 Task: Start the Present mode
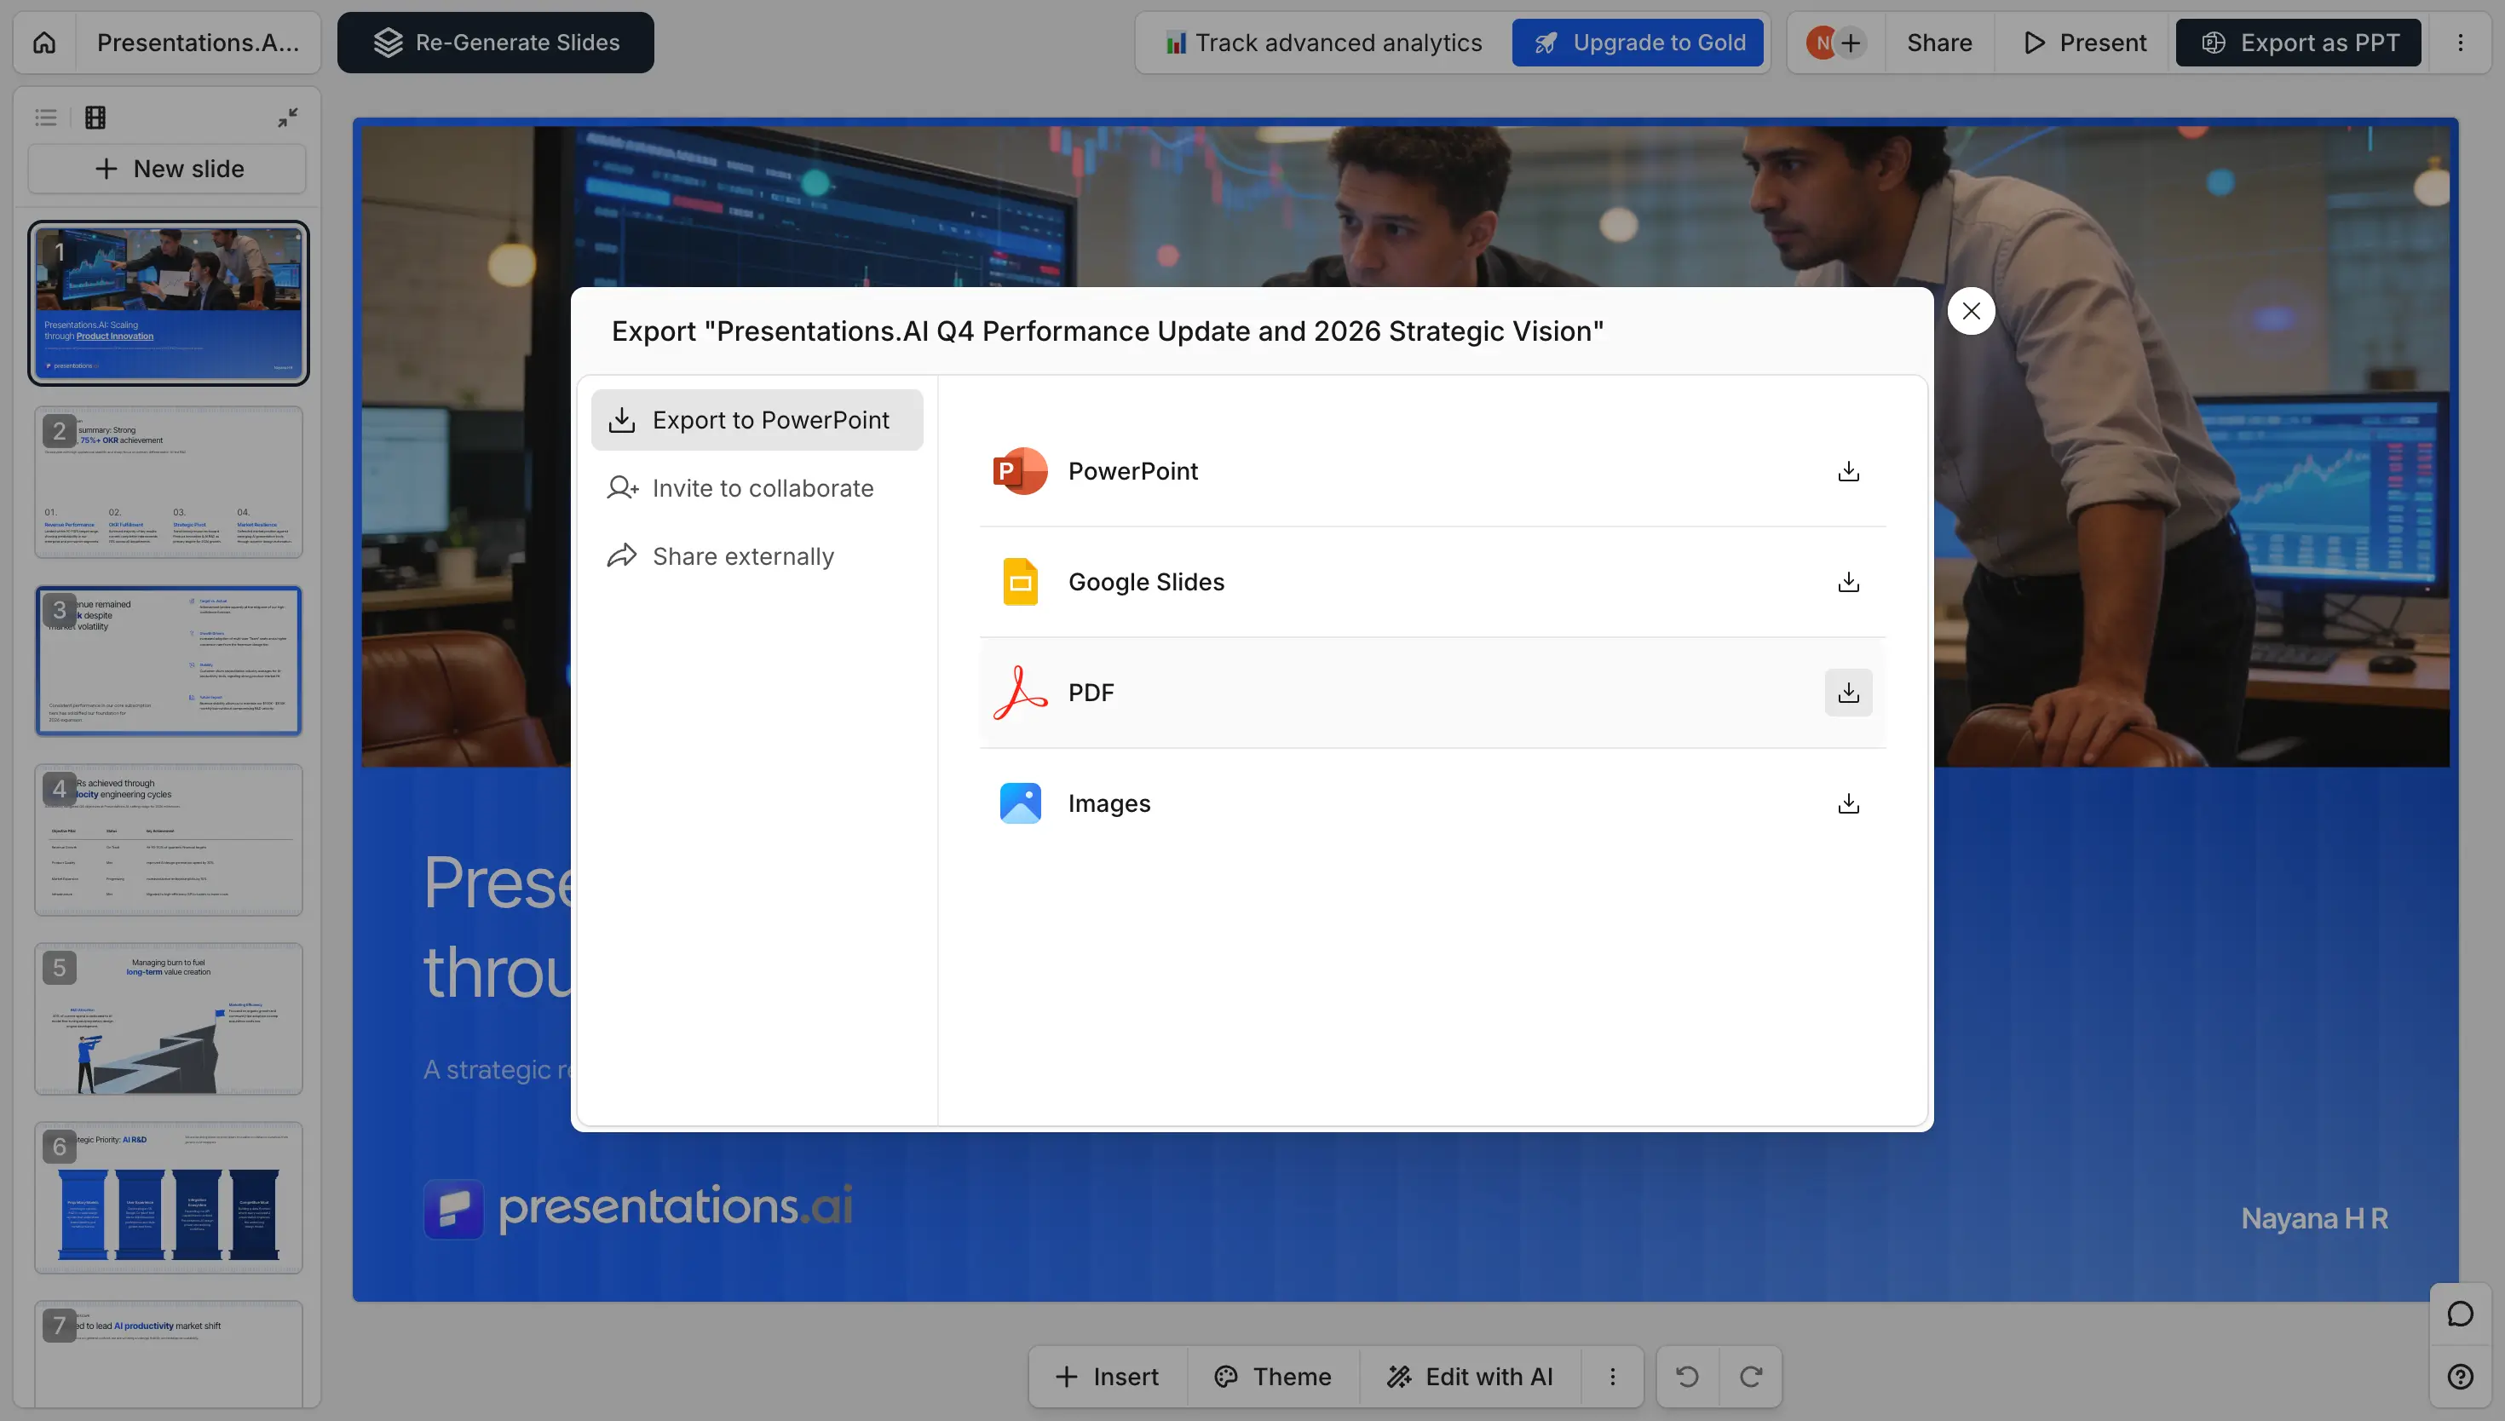point(2084,43)
